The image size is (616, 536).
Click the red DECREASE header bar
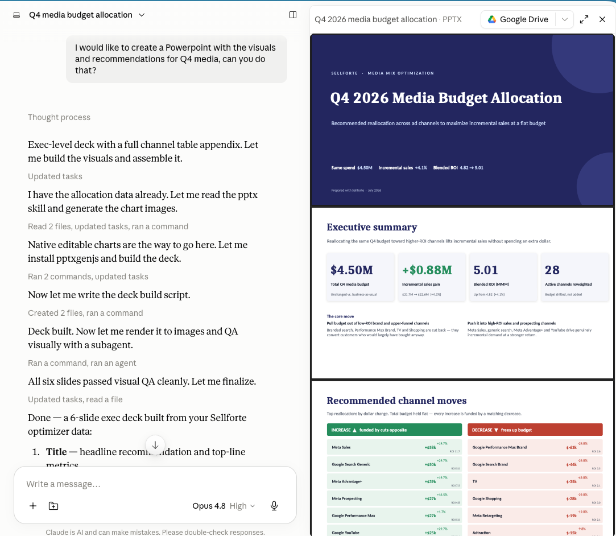click(535, 430)
